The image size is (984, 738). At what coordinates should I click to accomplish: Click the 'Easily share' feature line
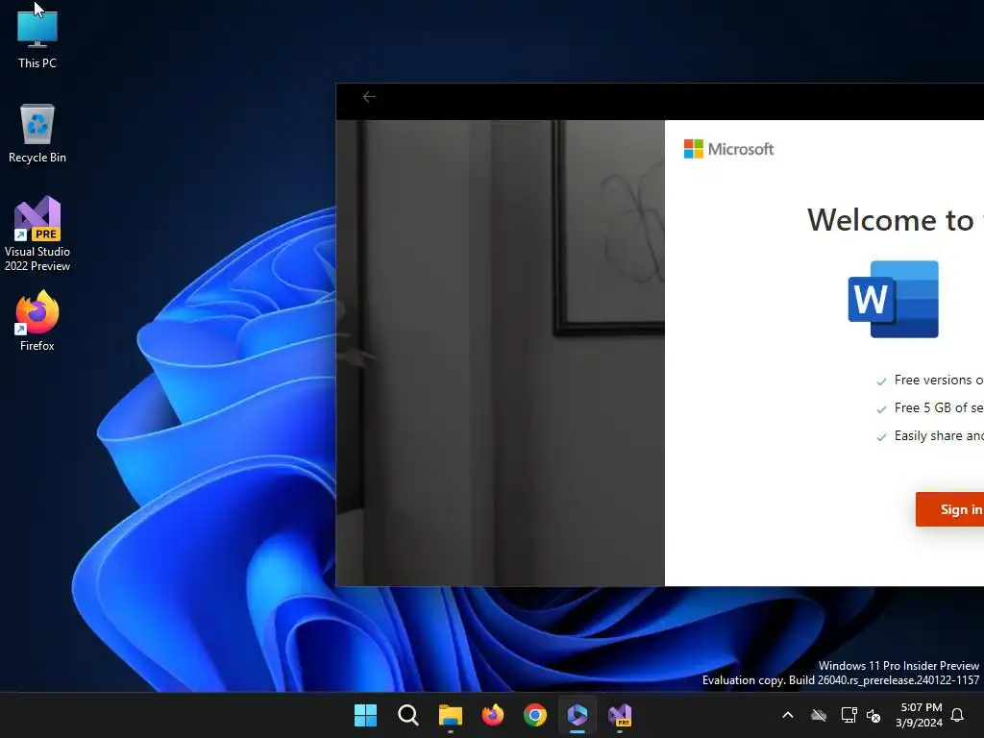pyautogui.click(x=930, y=436)
